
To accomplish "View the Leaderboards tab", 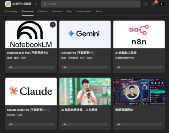I will tap(84, 12).
